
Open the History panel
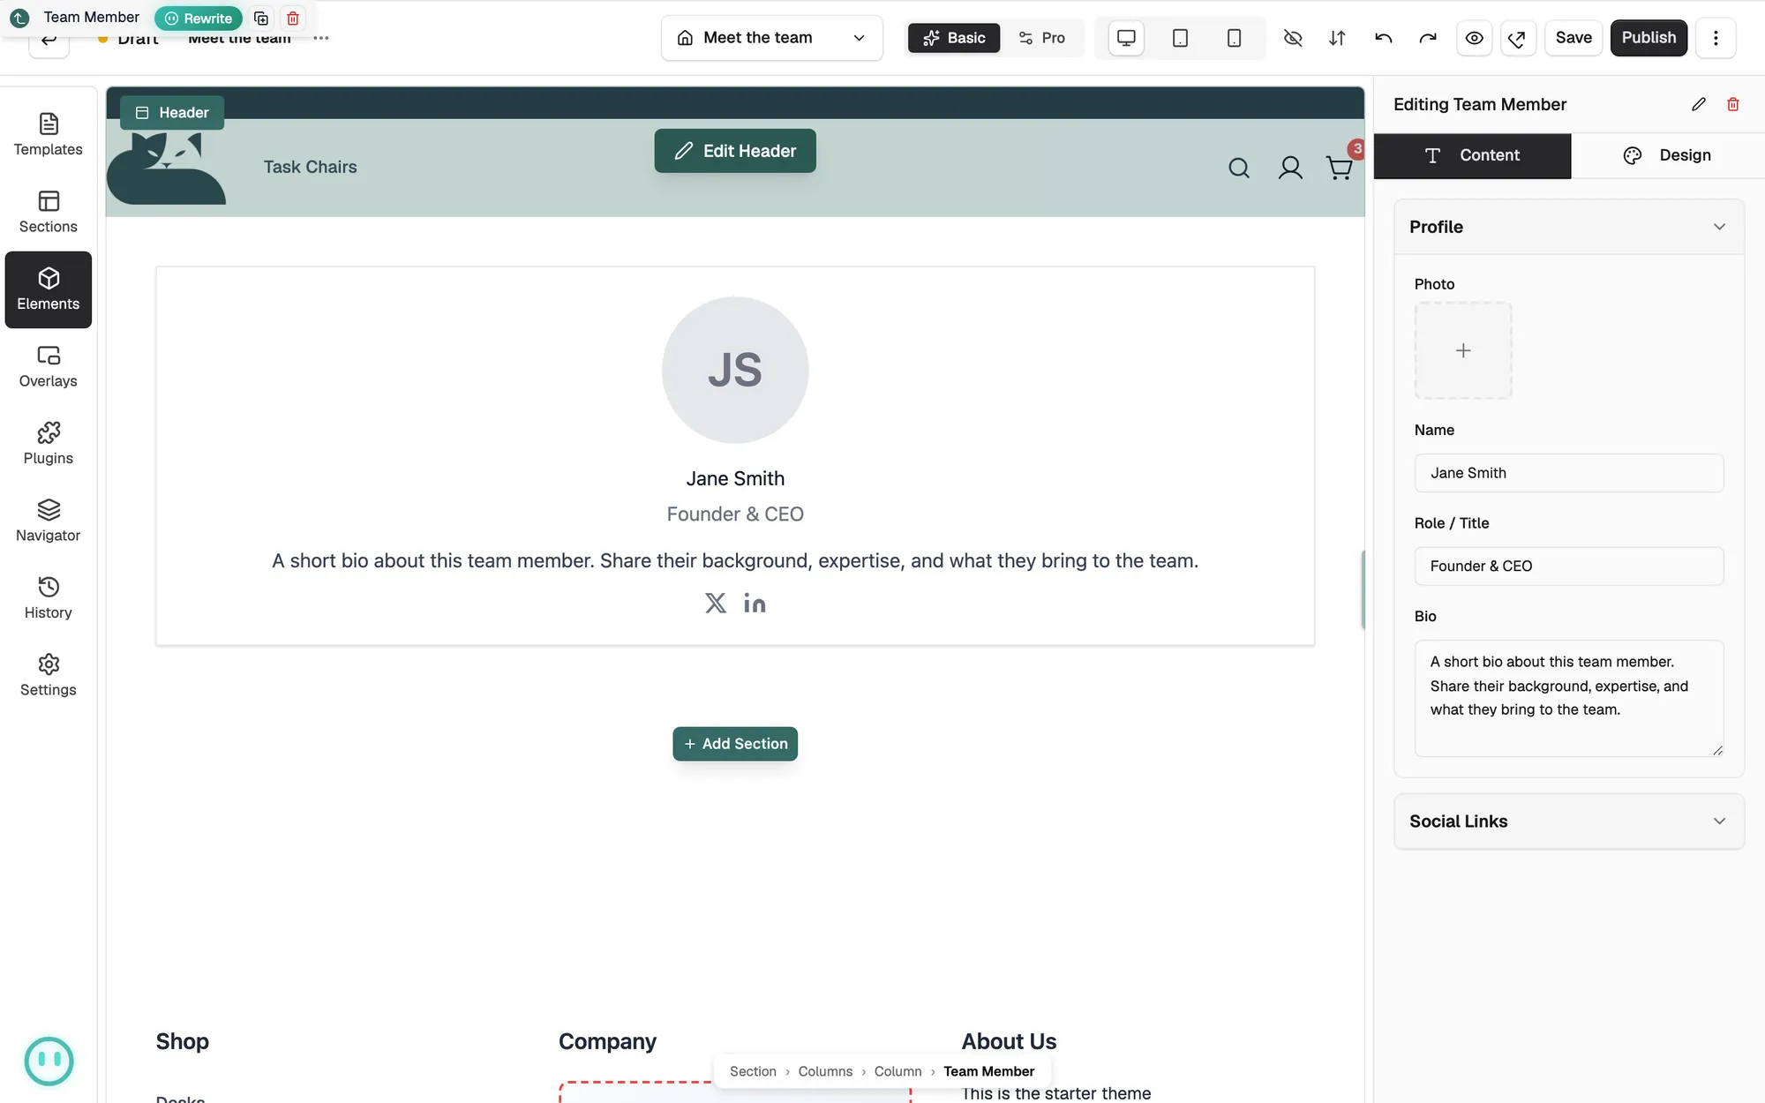coord(49,598)
